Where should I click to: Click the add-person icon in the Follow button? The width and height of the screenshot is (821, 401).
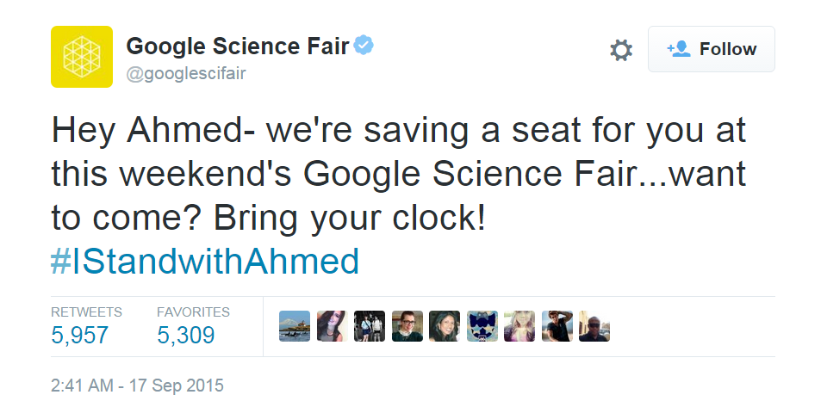pyautogui.click(x=678, y=49)
